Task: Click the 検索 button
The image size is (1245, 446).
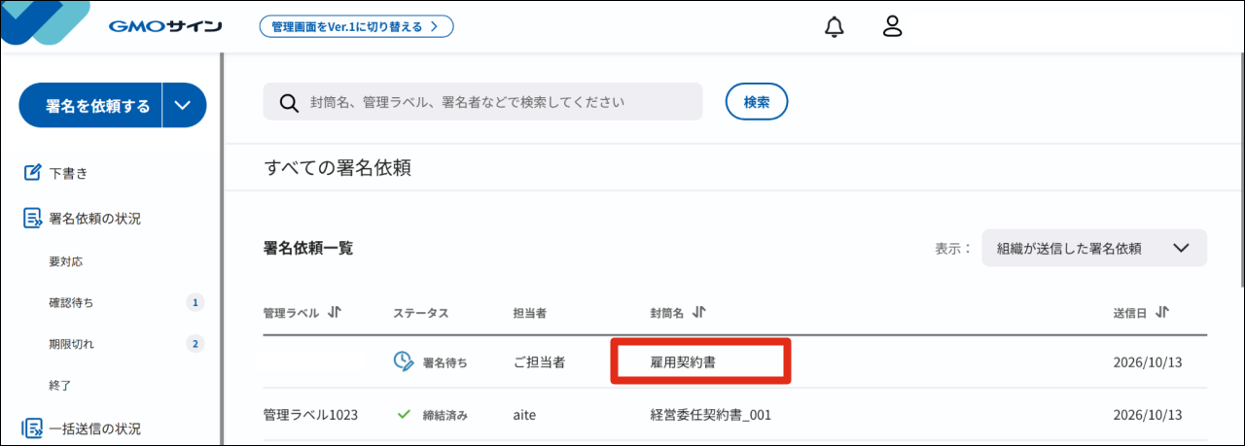Action: click(757, 102)
